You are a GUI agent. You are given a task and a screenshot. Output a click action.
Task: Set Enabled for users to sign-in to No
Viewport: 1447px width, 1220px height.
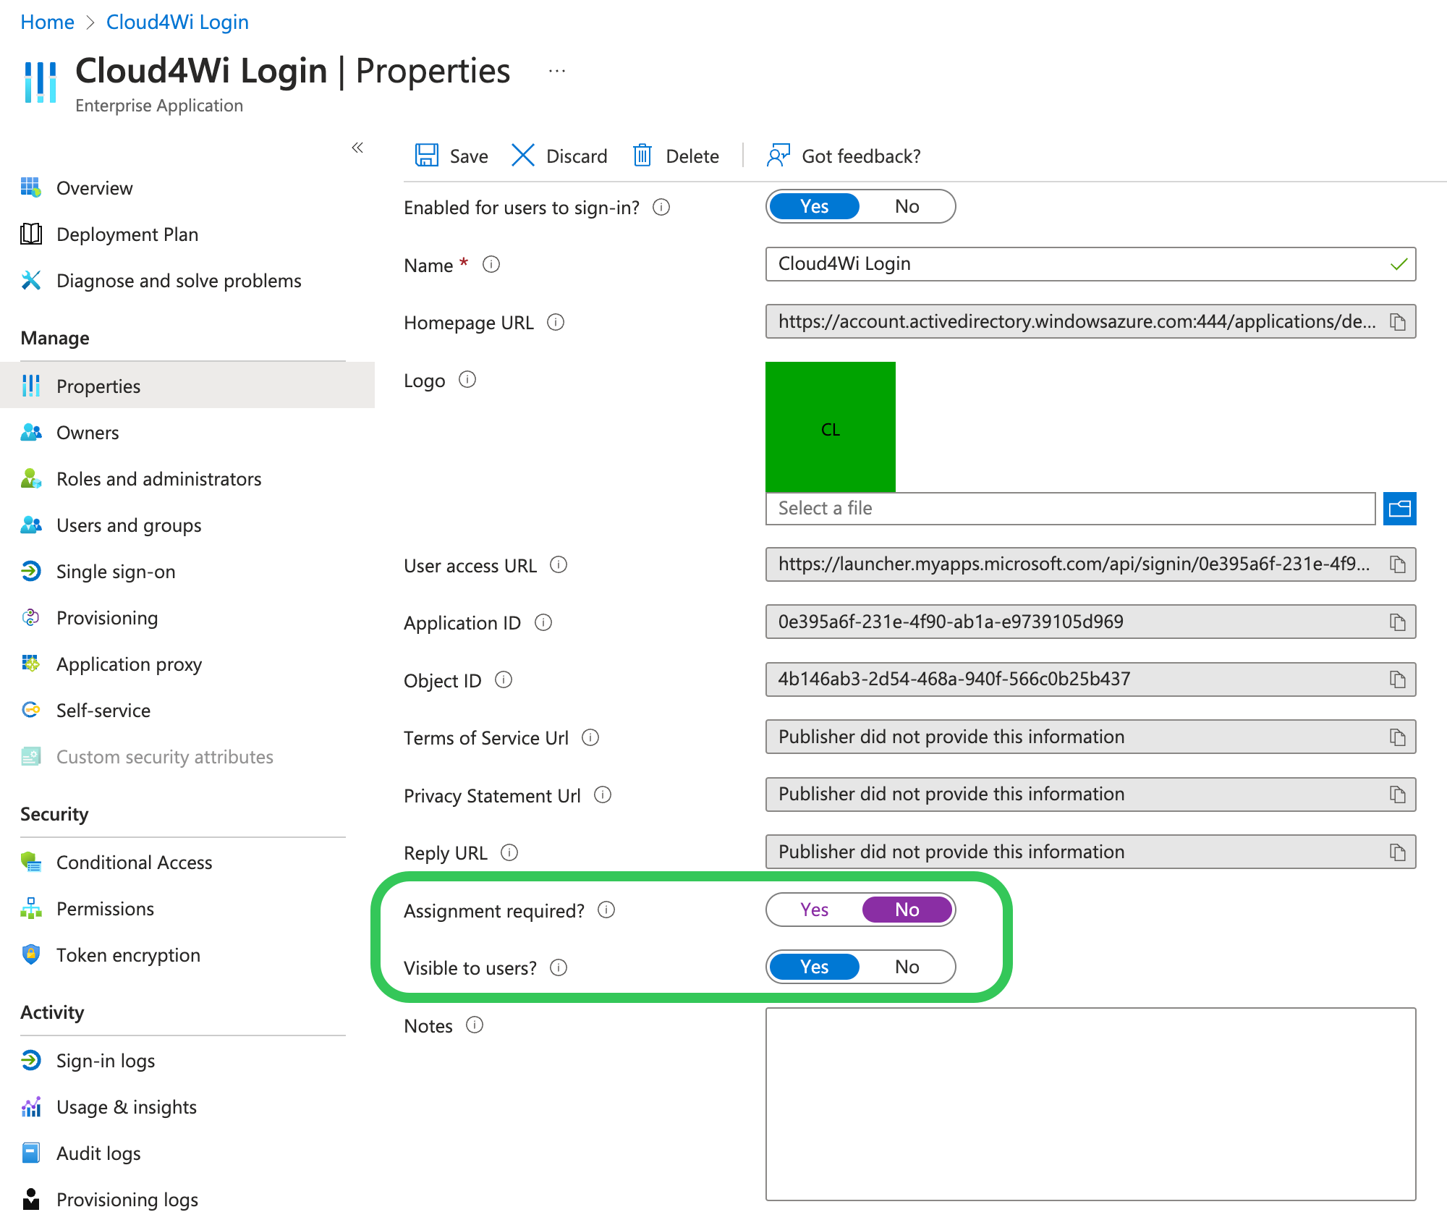[x=907, y=206]
